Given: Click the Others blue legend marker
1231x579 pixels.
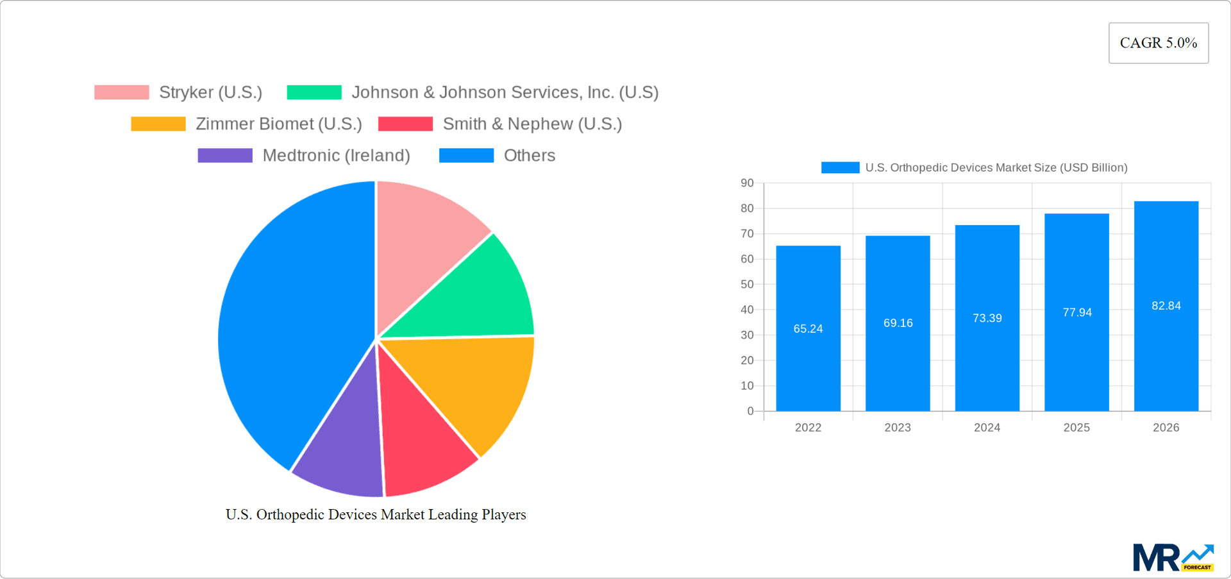Looking at the screenshot, I should pos(466,155).
